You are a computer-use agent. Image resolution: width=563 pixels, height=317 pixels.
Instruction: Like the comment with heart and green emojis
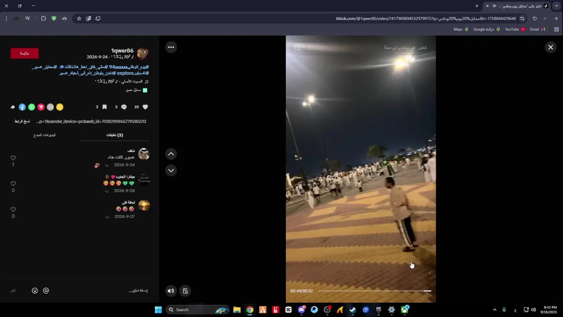13,184
